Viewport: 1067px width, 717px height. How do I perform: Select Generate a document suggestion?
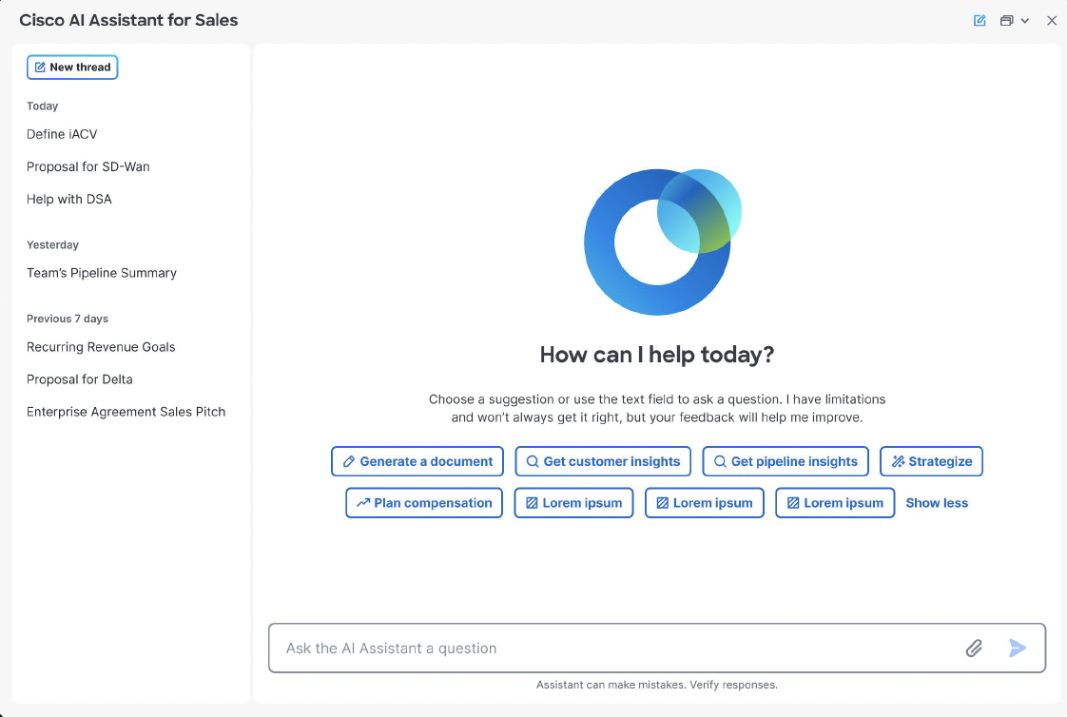click(x=417, y=461)
